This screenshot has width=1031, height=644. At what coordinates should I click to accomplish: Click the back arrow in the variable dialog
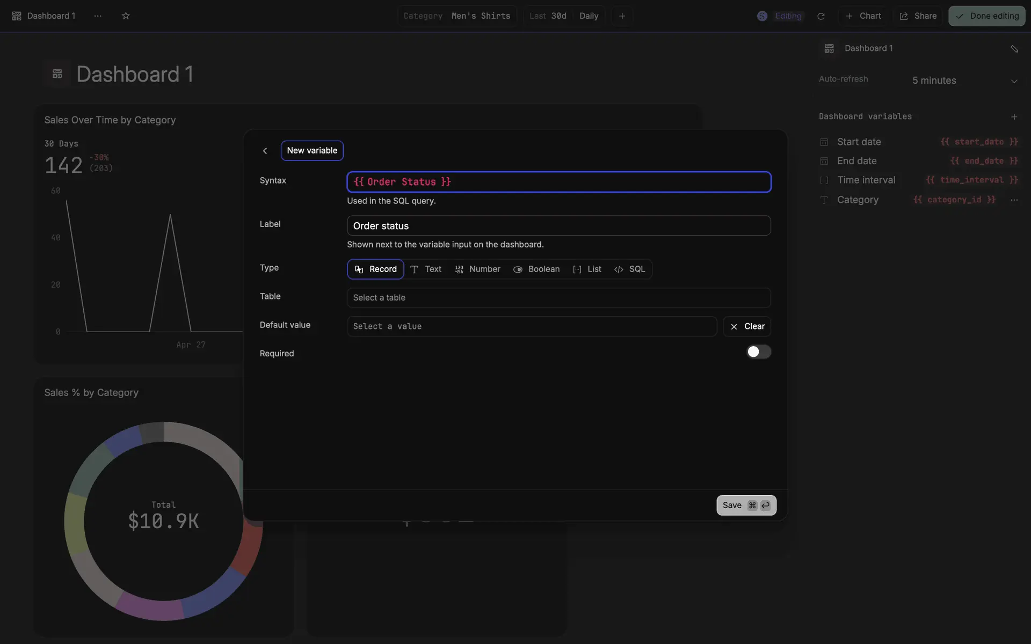click(x=265, y=151)
